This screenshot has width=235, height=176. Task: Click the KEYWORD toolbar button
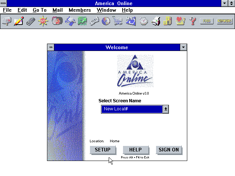point(225,21)
